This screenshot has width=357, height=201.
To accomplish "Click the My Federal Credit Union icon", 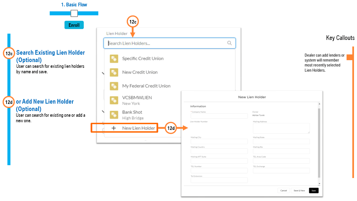I will pyautogui.click(x=114, y=86).
